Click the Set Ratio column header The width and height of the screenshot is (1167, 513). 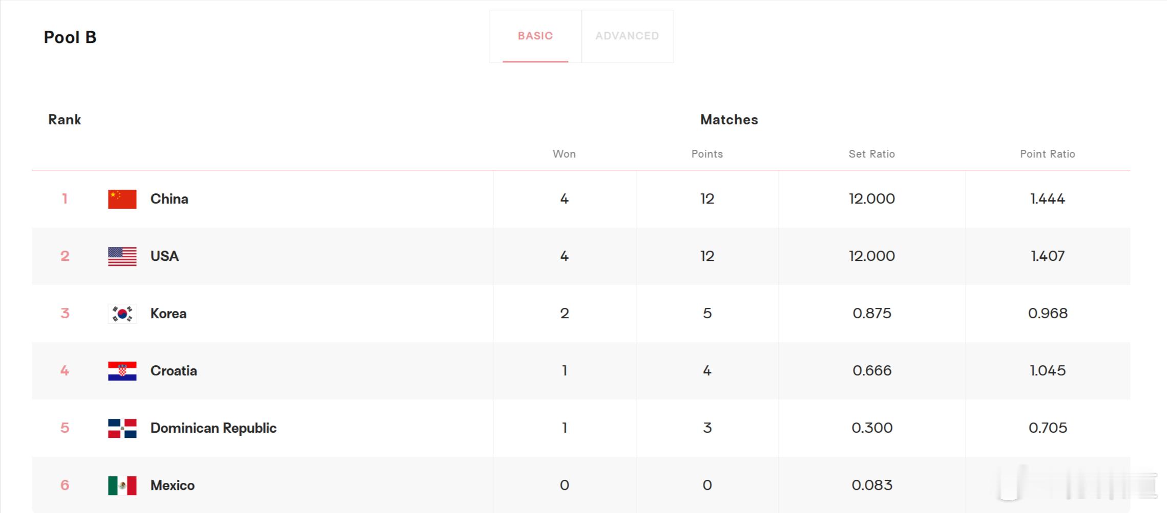pyautogui.click(x=871, y=154)
